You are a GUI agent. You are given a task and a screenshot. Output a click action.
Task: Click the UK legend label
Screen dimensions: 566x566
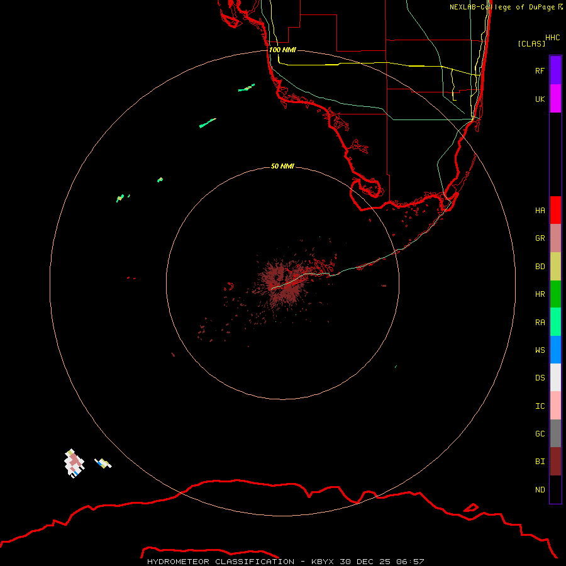pos(540,99)
